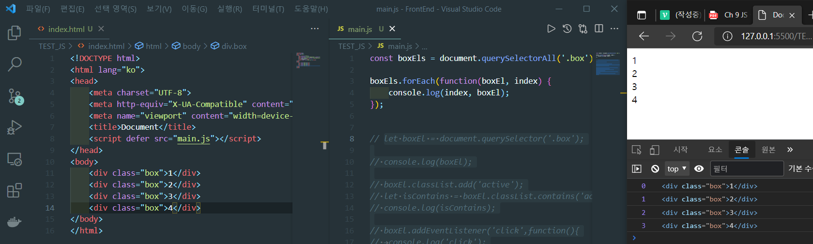Open the Explorer view in activity bar
The image size is (813, 244).
click(15, 33)
